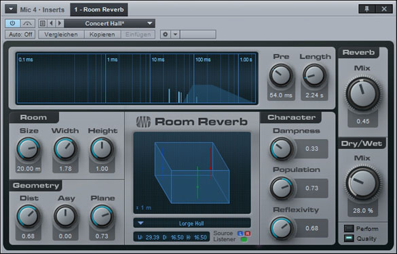This screenshot has width=397, height=254.
Task: Click the 0.68 Dist value
Action: pos(28,236)
